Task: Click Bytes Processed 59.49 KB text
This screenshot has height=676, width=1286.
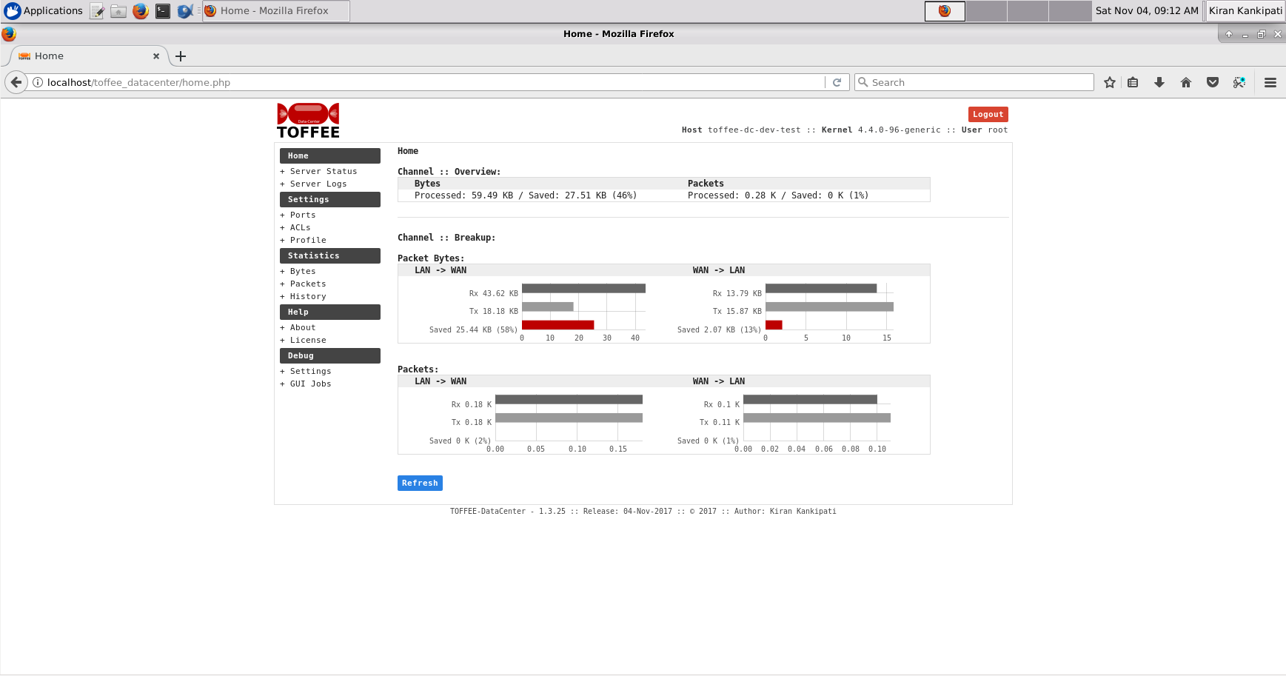Action: click(526, 195)
